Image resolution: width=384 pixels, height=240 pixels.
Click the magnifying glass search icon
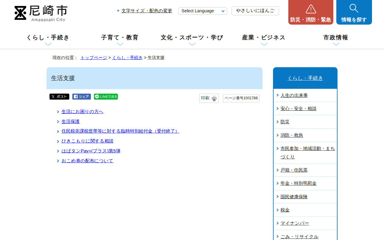pyautogui.click(x=354, y=8)
